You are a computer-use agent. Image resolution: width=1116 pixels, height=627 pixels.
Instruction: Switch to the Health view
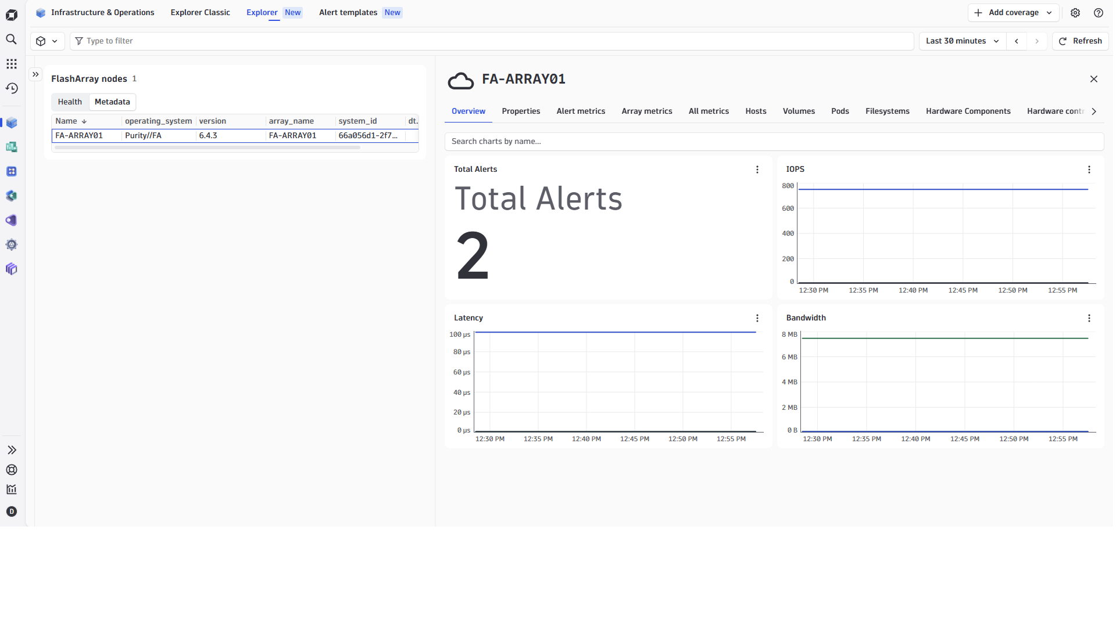70,102
